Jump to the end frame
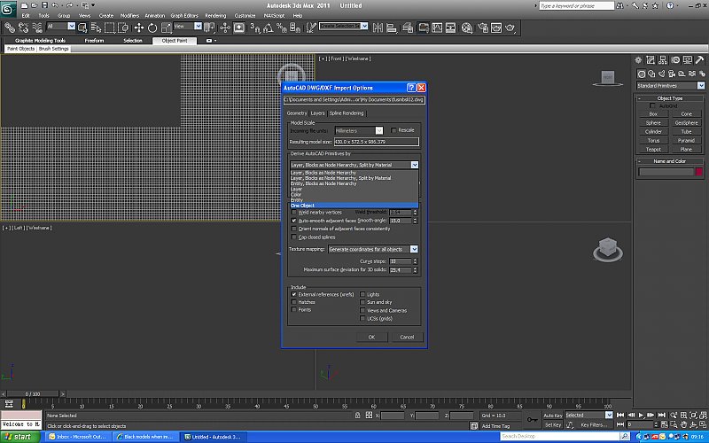The image size is (709, 443). pos(661,415)
